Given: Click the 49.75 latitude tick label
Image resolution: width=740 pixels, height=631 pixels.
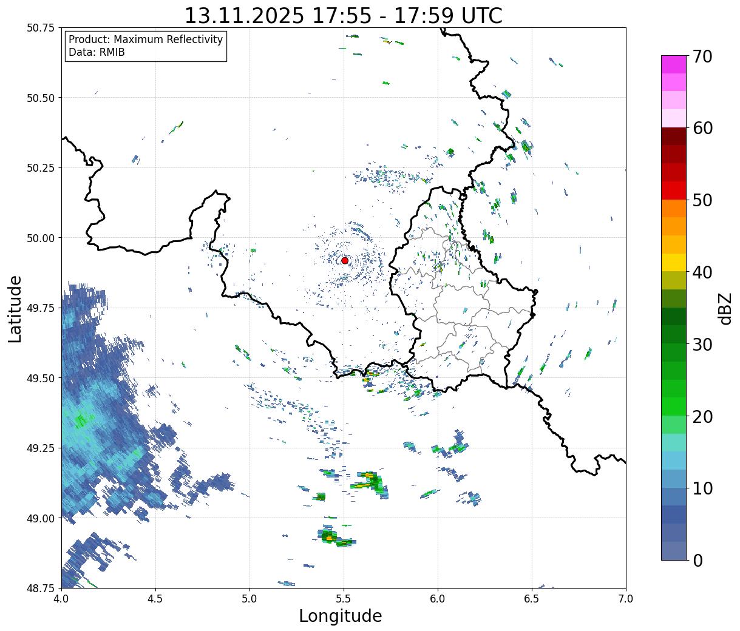Looking at the screenshot, I should click(41, 308).
